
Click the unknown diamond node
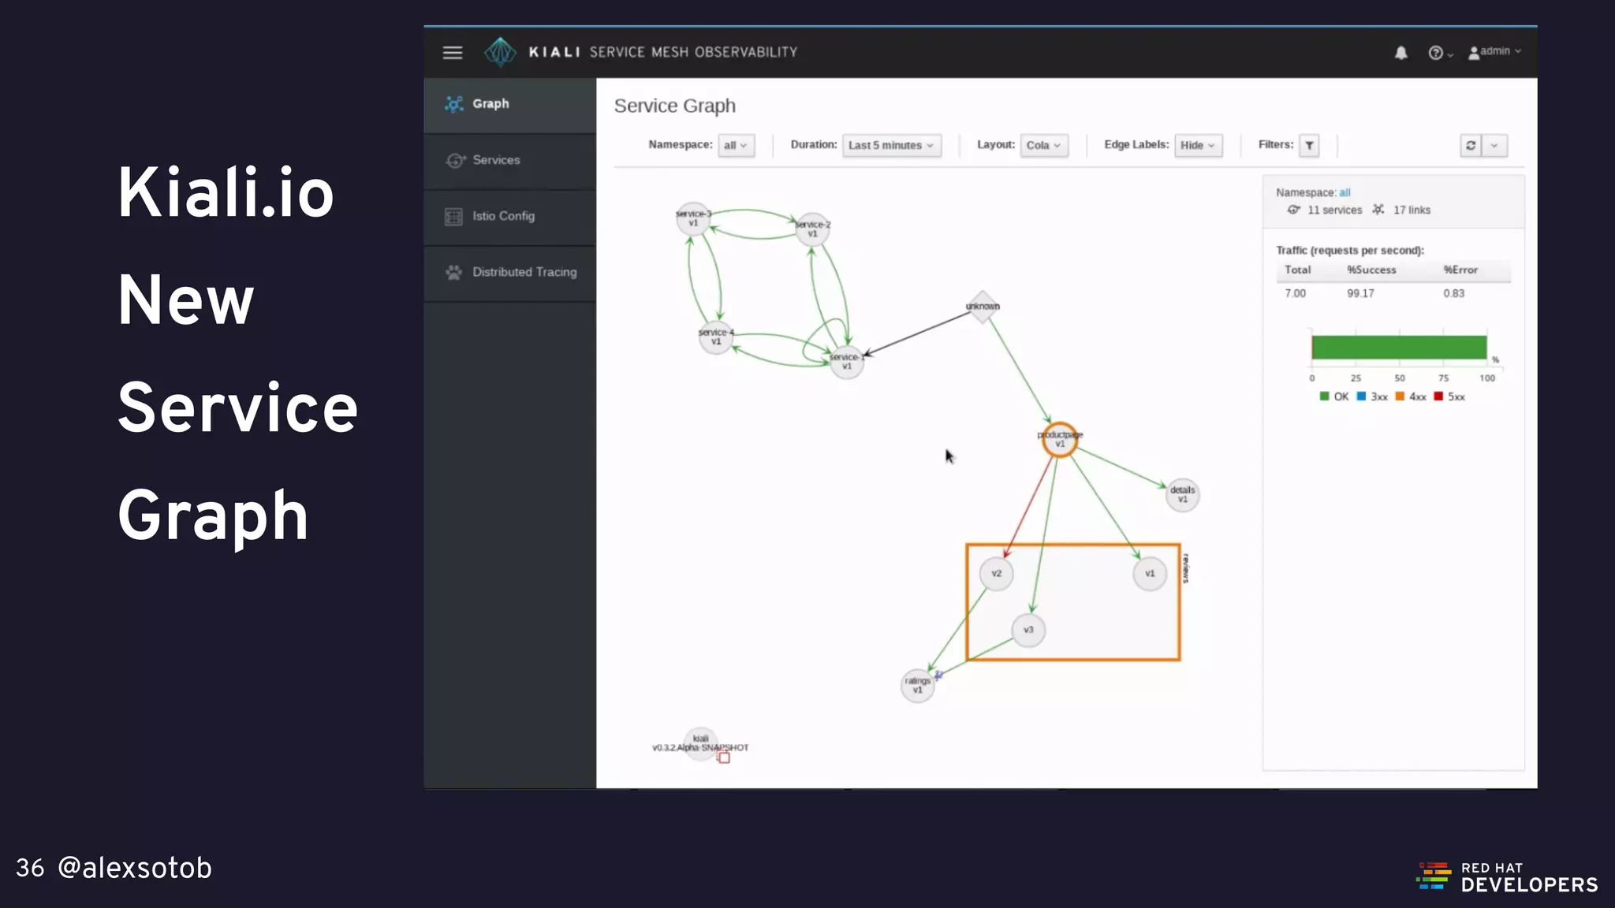pyautogui.click(x=983, y=306)
